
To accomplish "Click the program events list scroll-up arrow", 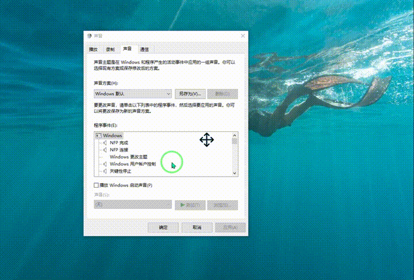I will click(x=235, y=135).
